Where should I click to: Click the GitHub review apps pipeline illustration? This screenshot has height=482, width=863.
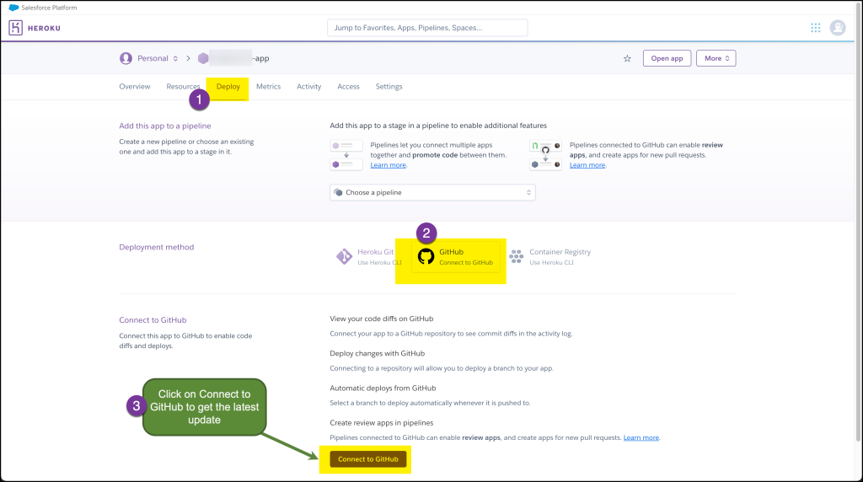545,155
